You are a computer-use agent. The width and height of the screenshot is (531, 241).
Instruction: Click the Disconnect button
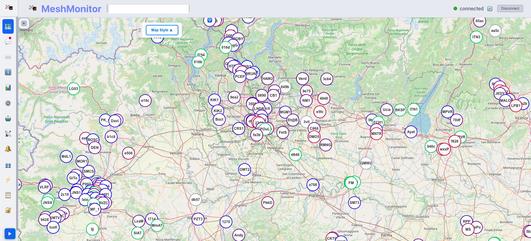click(510, 9)
